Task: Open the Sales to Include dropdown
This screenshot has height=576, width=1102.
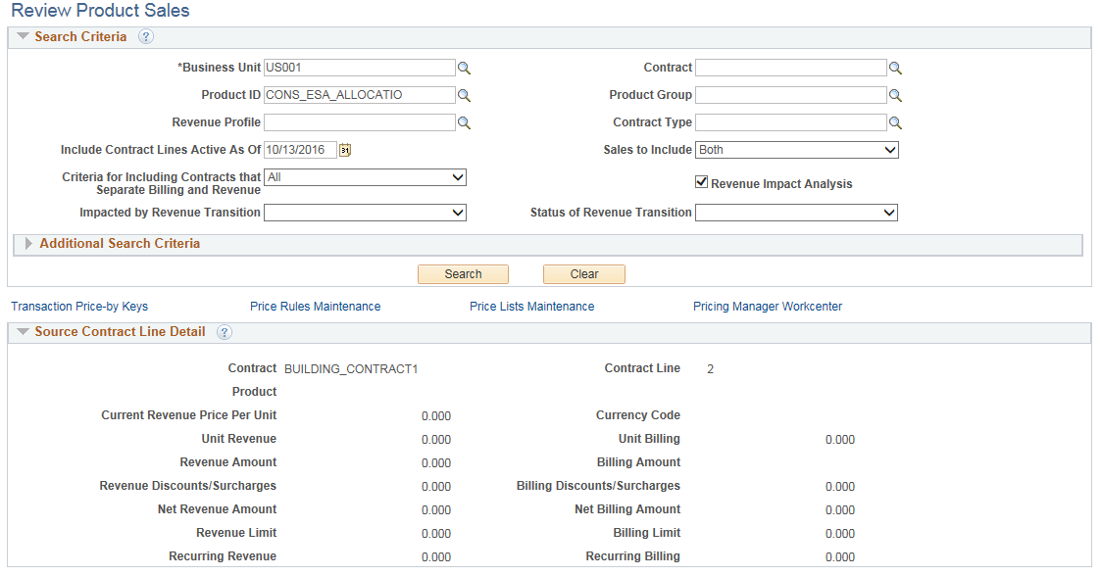Action: click(x=796, y=149)
